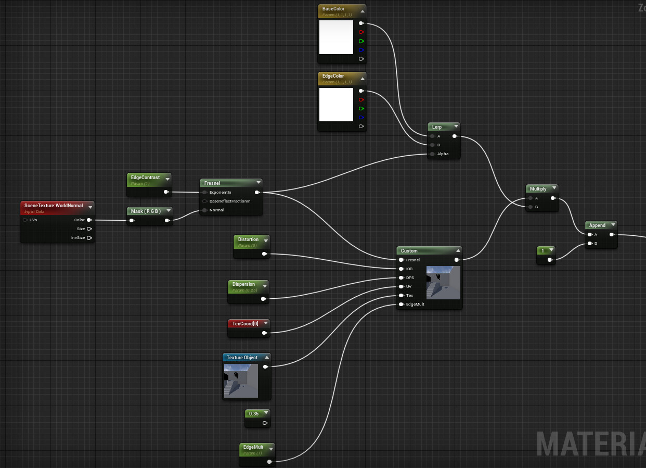Click the Custom node Tex input pin
This screenshot has height=468, width=646.
pos(402,296)
